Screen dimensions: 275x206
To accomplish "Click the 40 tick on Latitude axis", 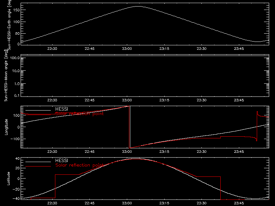I will click(18, 159).
